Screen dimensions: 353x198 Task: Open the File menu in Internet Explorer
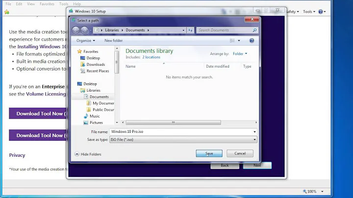pyautogui.click(x=8, y=4)
